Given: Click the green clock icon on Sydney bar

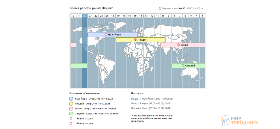Looking at the screenshot, I should 183,65.
